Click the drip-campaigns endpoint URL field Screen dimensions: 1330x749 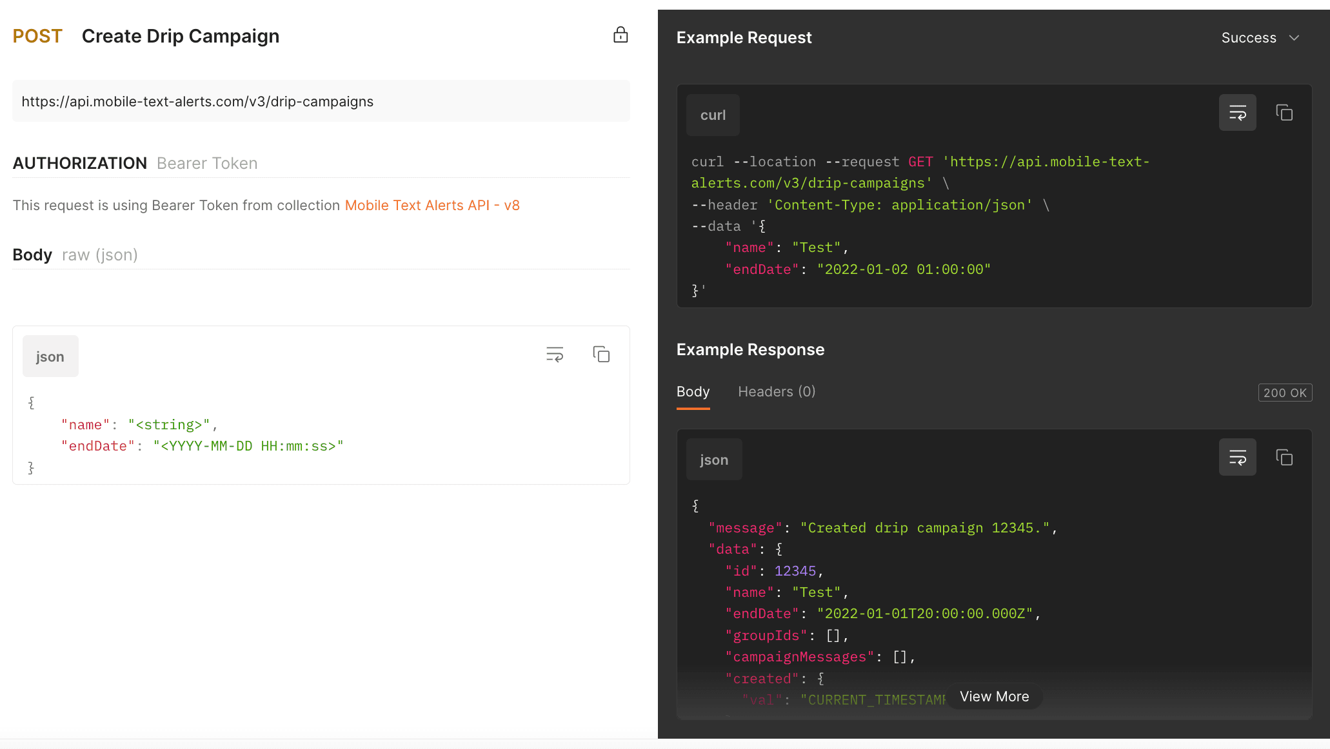[x=321, y=102]
